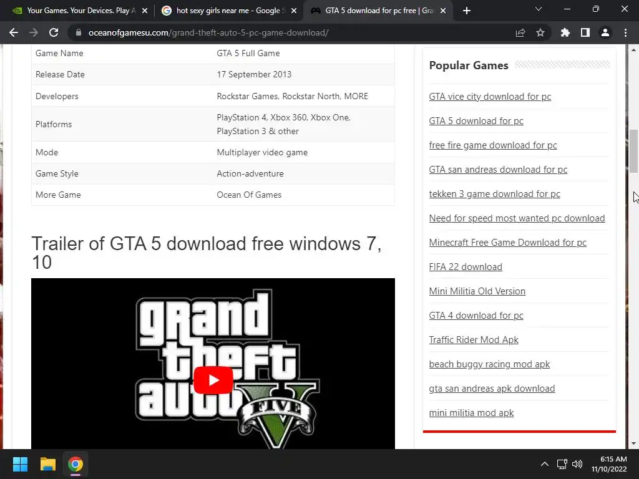Viewport: 639px width, 479px height.
Task: Open 'free fire game download for pc'
Action: 493,145
